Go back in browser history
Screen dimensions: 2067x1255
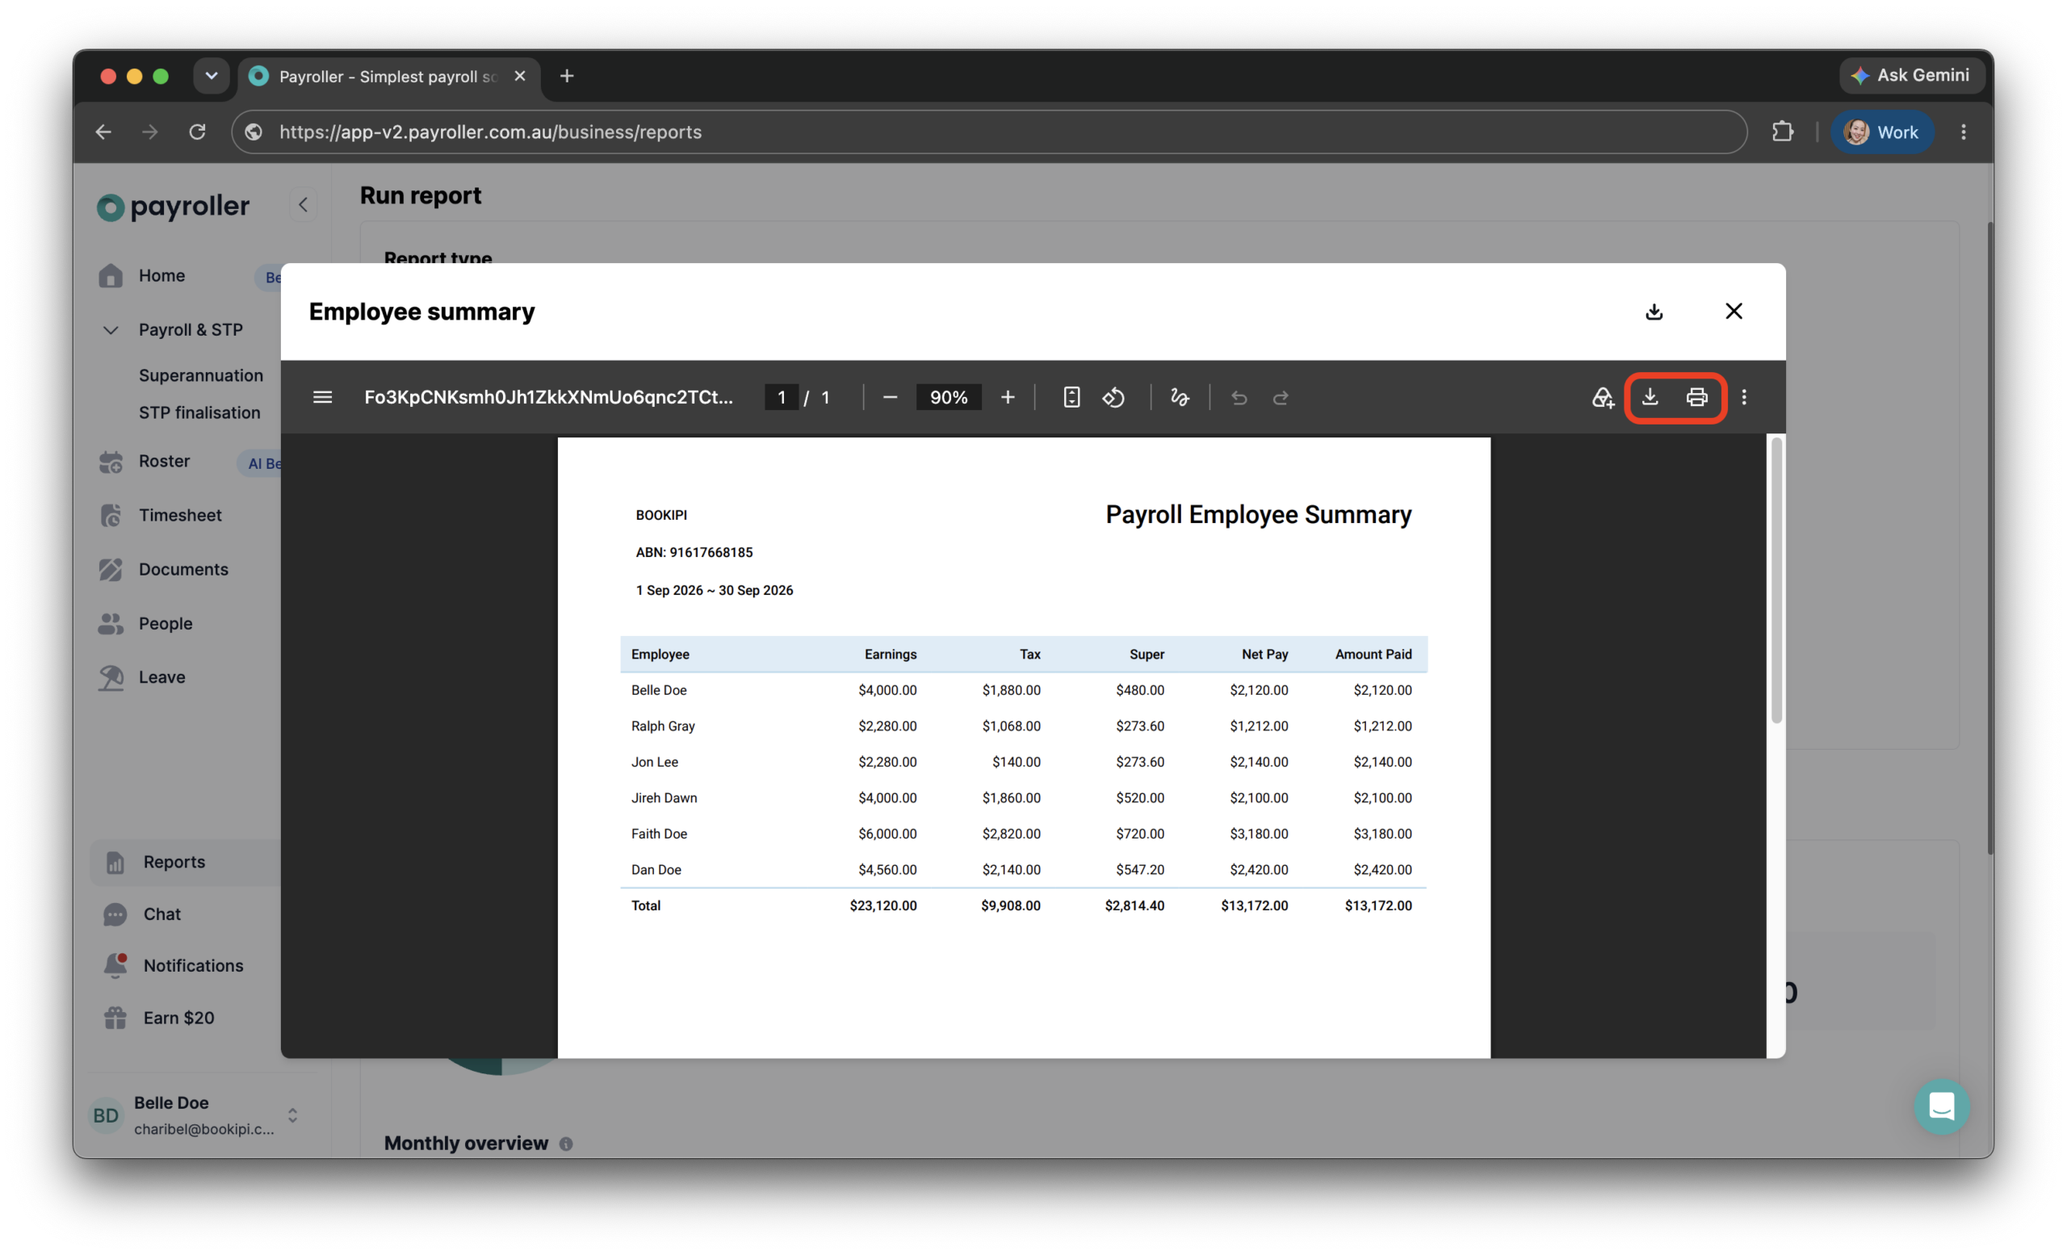click(103, 132)
